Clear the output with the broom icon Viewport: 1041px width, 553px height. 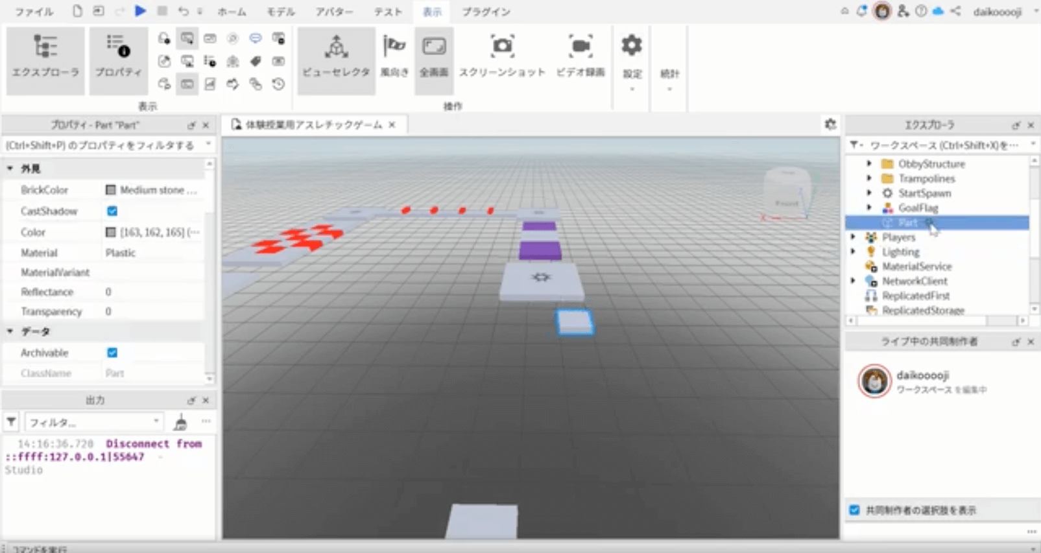180,422
